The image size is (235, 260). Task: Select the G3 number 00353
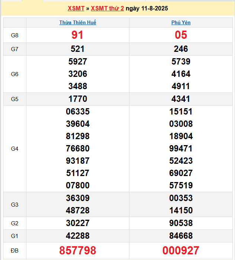coord(181,198)
